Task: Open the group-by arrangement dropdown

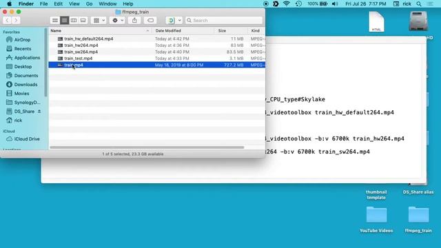Action: (99, 20)
